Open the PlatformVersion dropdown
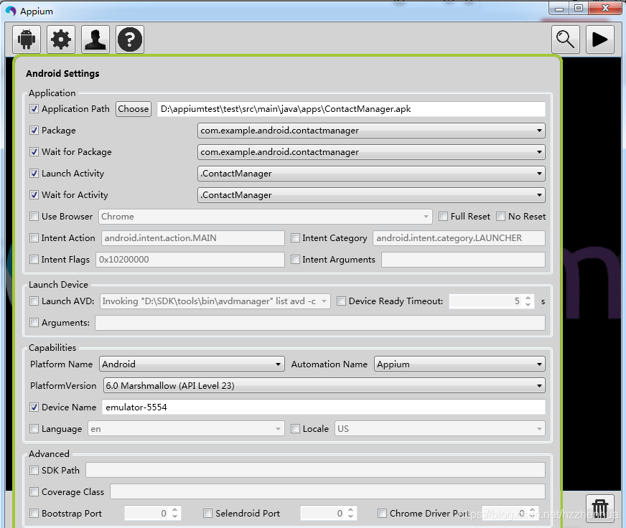This screenshot has width=626, height=528. tap(324, 385)
